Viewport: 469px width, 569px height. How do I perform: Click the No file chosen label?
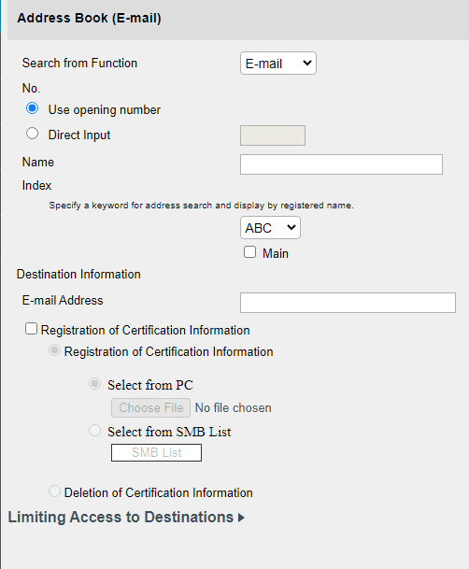tap(234, 408)
